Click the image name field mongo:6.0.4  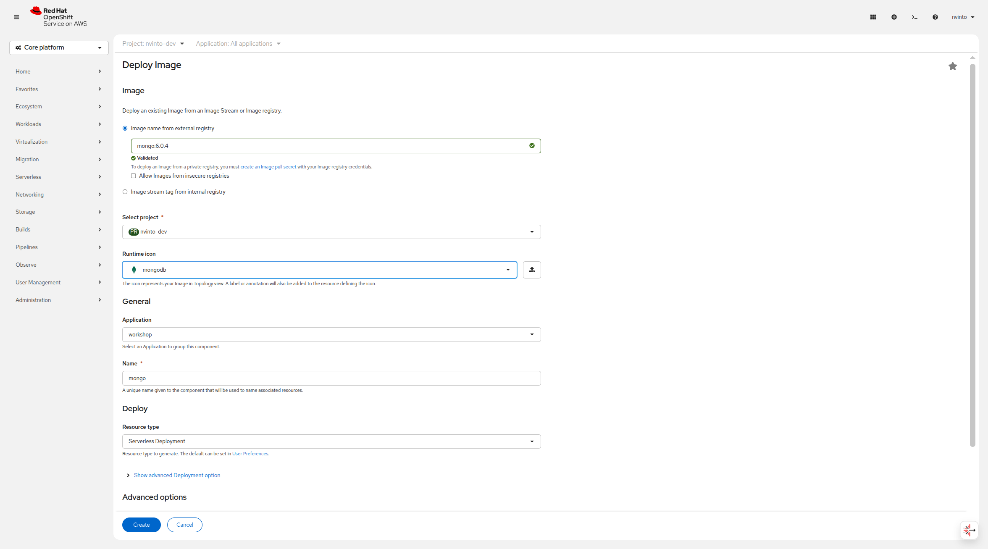click(x=336, y=146)
